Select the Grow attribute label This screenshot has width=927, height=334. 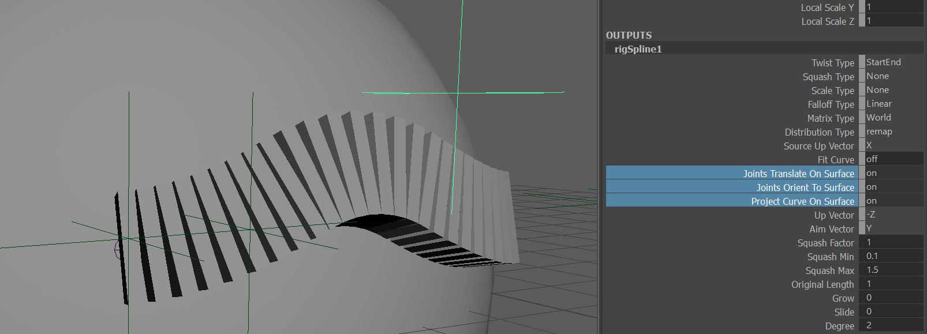pos(843,298)
